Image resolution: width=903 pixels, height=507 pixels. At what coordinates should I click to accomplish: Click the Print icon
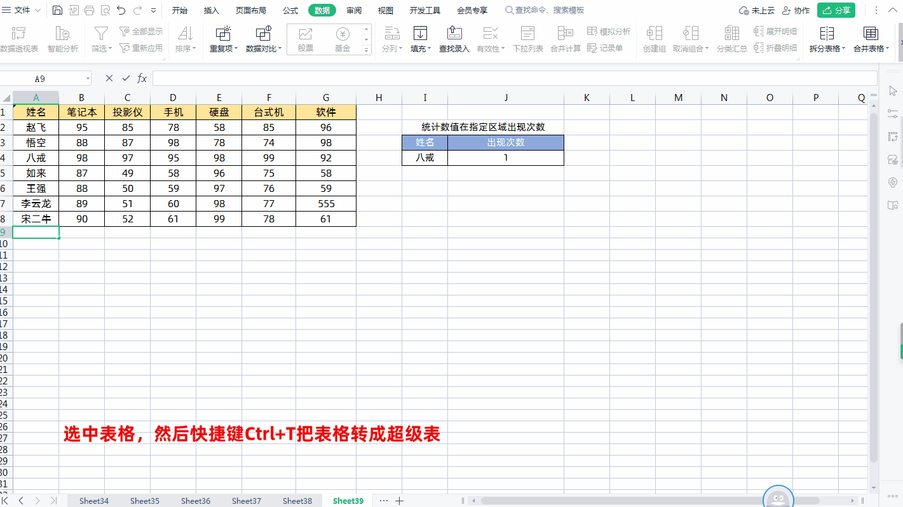pos(89,10)
